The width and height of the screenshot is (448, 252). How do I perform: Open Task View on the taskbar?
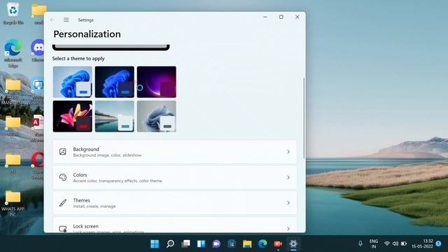[185, 244]
